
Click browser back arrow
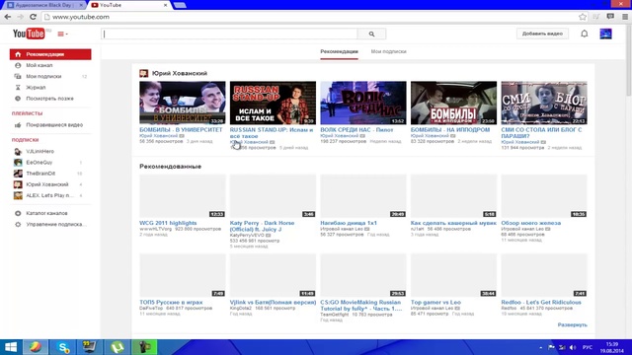[x=8, y=17]
